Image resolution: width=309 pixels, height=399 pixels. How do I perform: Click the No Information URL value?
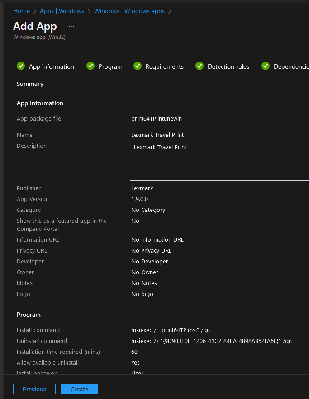(x=157, y=239)
